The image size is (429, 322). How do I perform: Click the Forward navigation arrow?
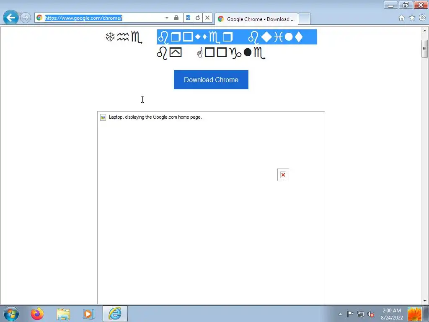coord(26,18)
